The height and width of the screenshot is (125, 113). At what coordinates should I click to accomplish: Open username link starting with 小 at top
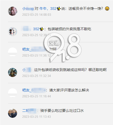click(28, 9)
